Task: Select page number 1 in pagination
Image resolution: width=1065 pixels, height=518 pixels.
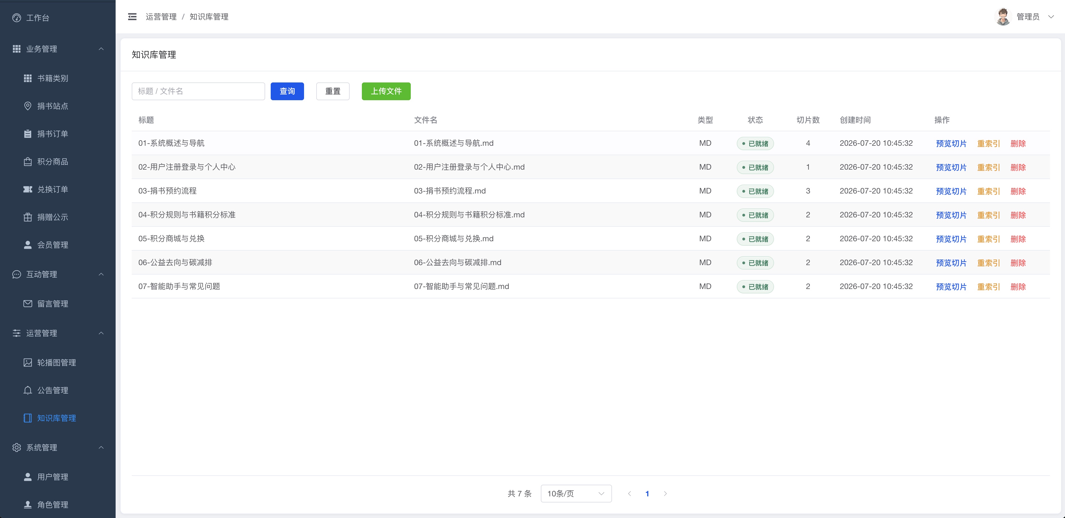Action: (647, 494)
